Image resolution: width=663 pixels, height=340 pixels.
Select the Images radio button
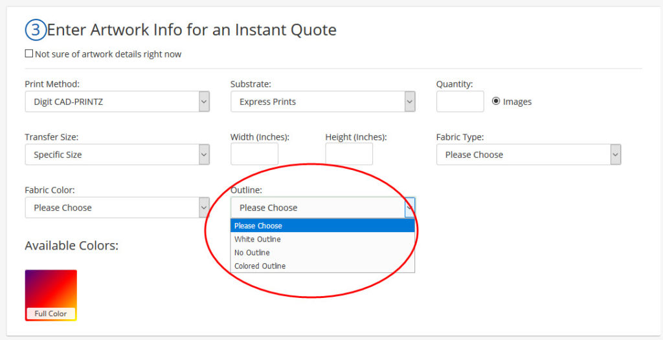pyautogui.click(x=496, y=101)
